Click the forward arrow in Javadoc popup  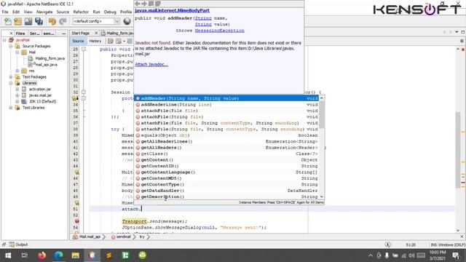[144, 4]
